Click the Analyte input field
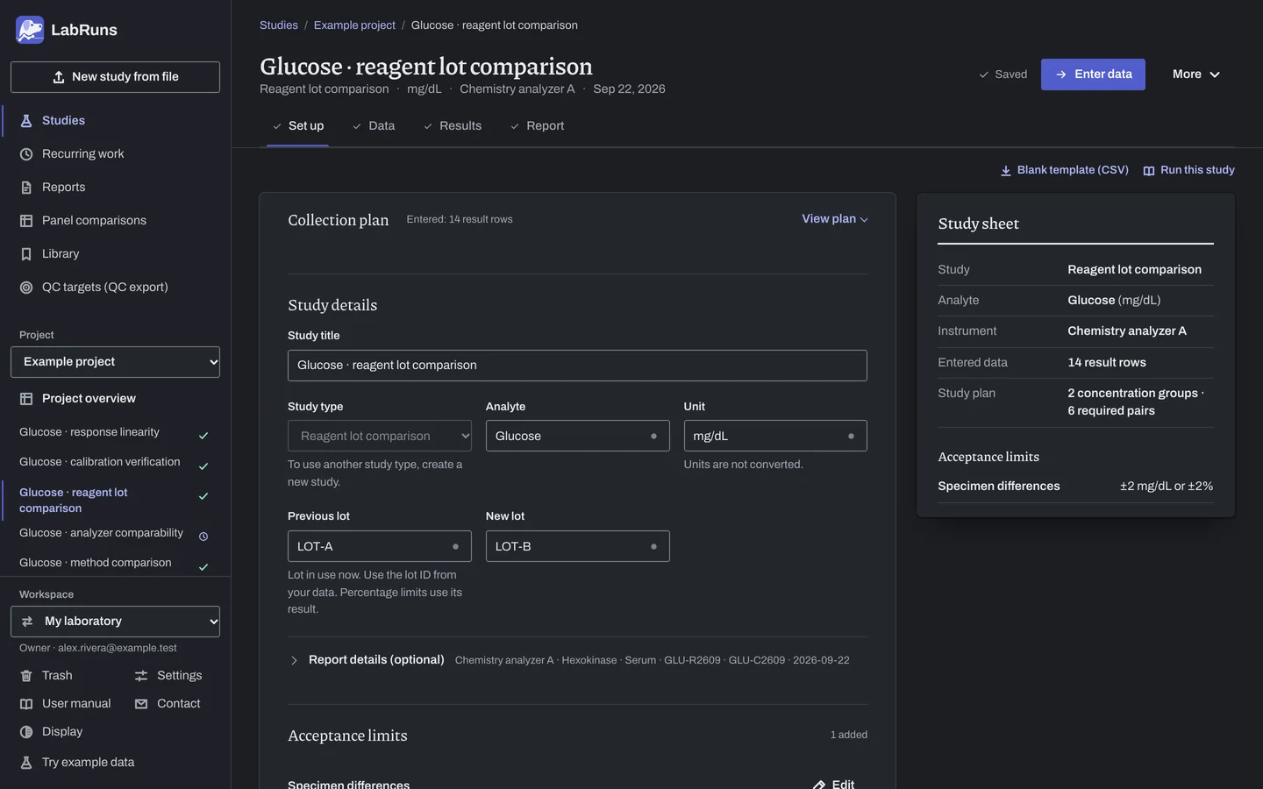The image size is (1263, 789). (x=578, y=436)
